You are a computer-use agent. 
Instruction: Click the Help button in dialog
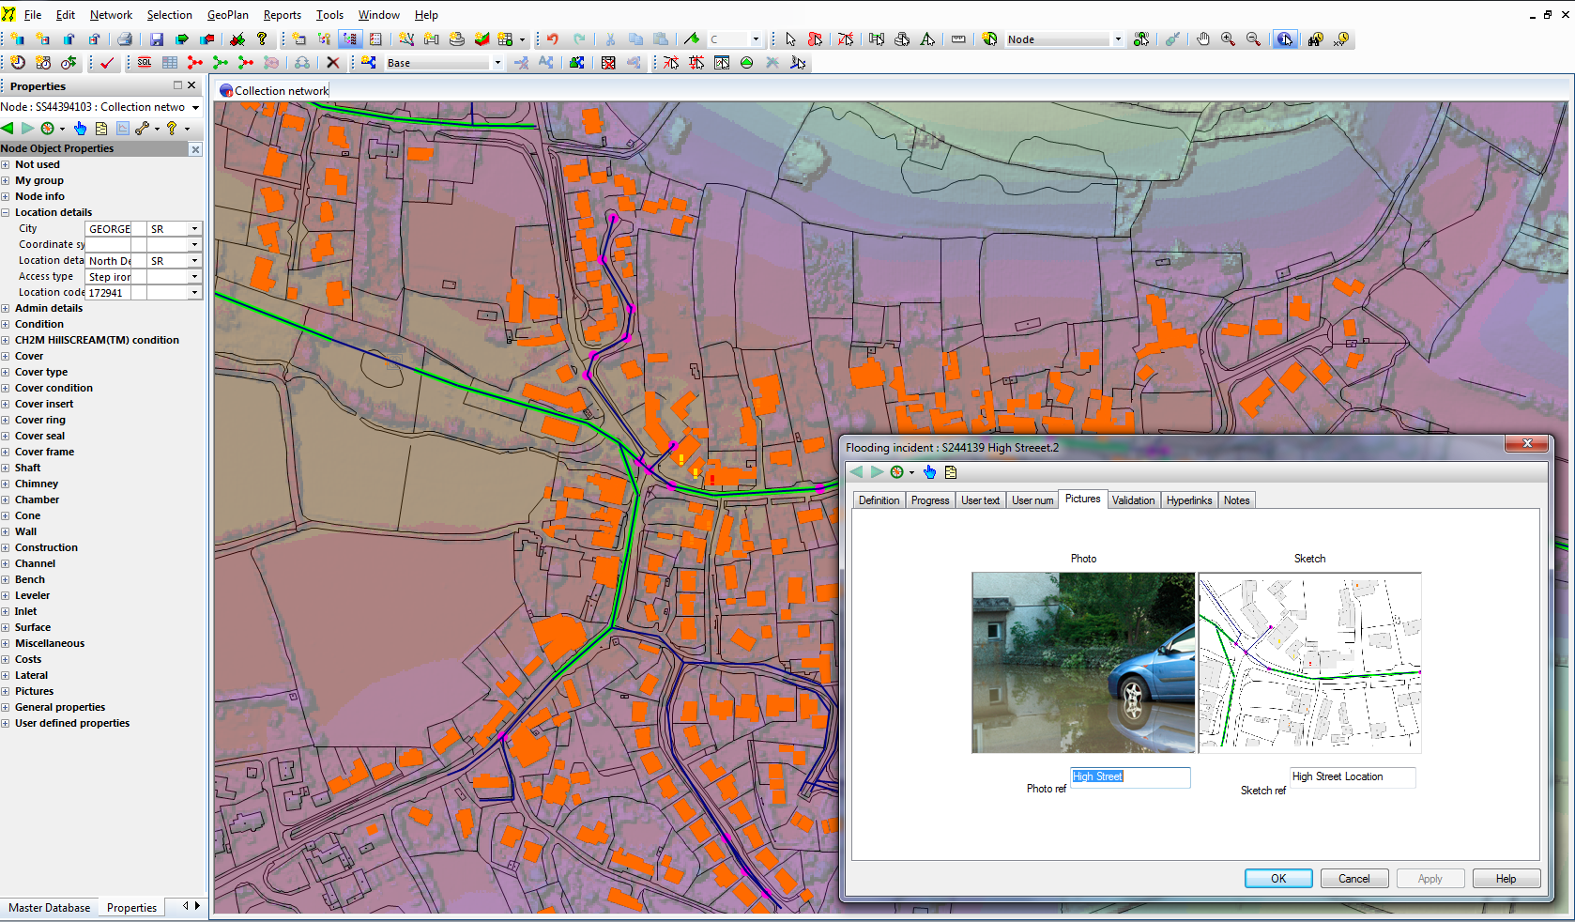point(1506,879)
